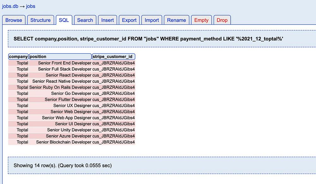Viewport: 316px width, 184px height.
Task: Open the Rename tab
Action: pyautogui.click(x=177, y=20)
